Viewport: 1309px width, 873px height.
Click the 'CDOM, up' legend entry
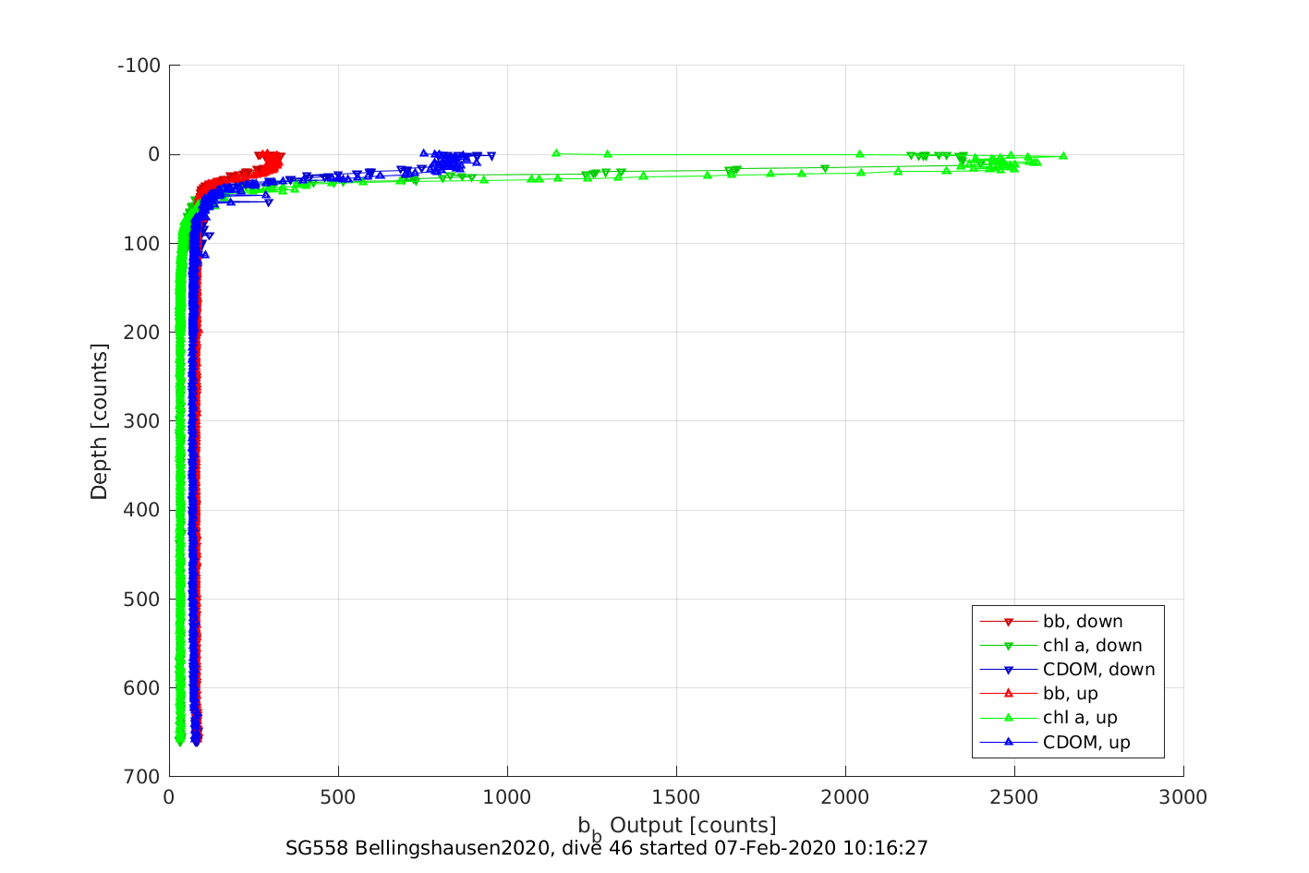[1055, 742]
